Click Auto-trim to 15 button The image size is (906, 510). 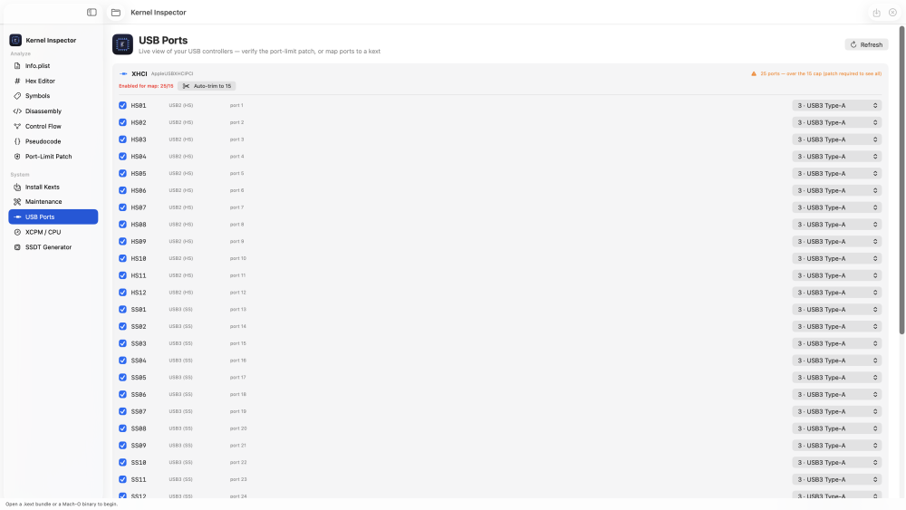(x=207, y=86)
